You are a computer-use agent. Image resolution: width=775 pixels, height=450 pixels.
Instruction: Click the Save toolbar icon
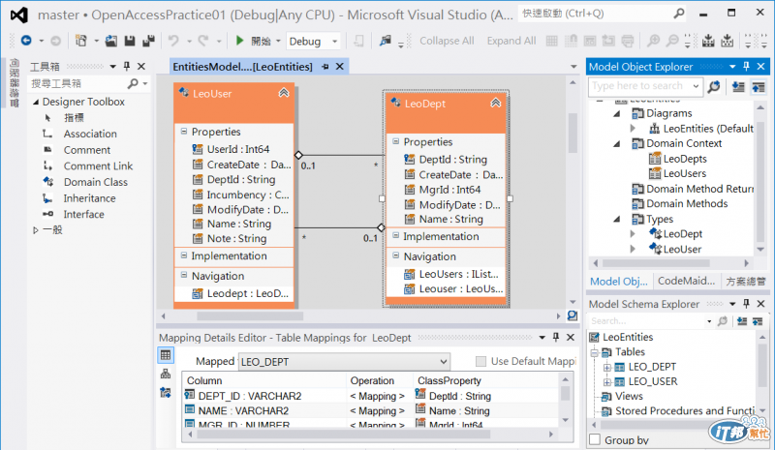point(130,41)
